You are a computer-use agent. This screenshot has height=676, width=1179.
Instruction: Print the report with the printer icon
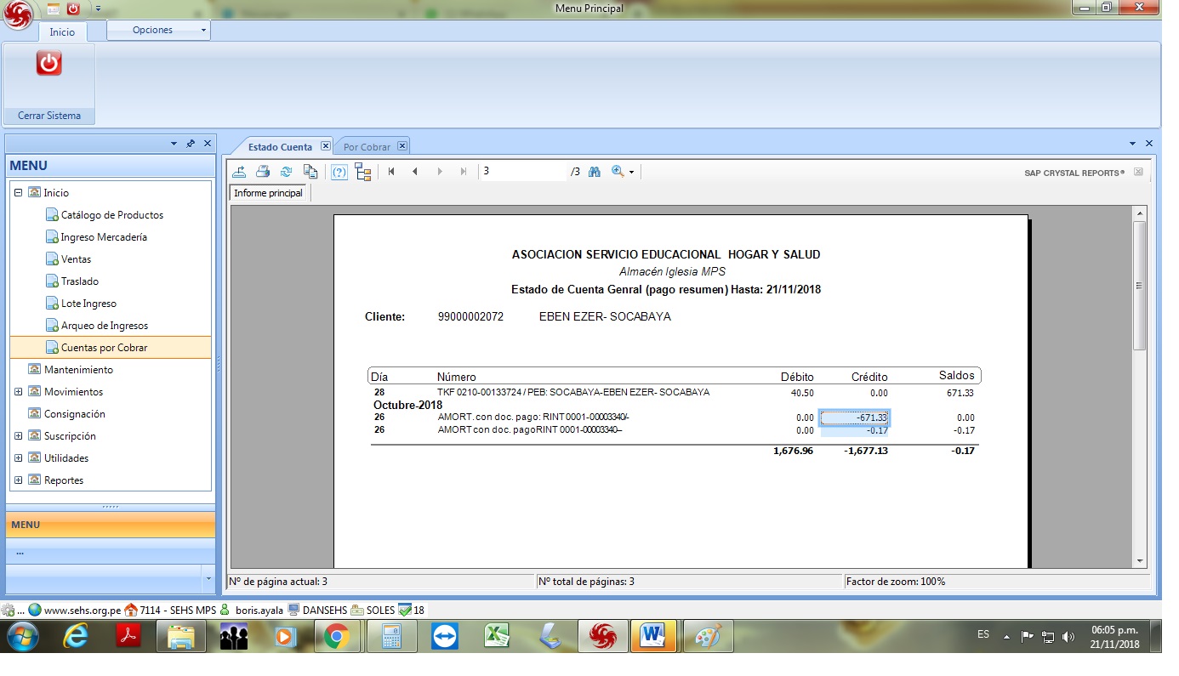pos(263,172)
